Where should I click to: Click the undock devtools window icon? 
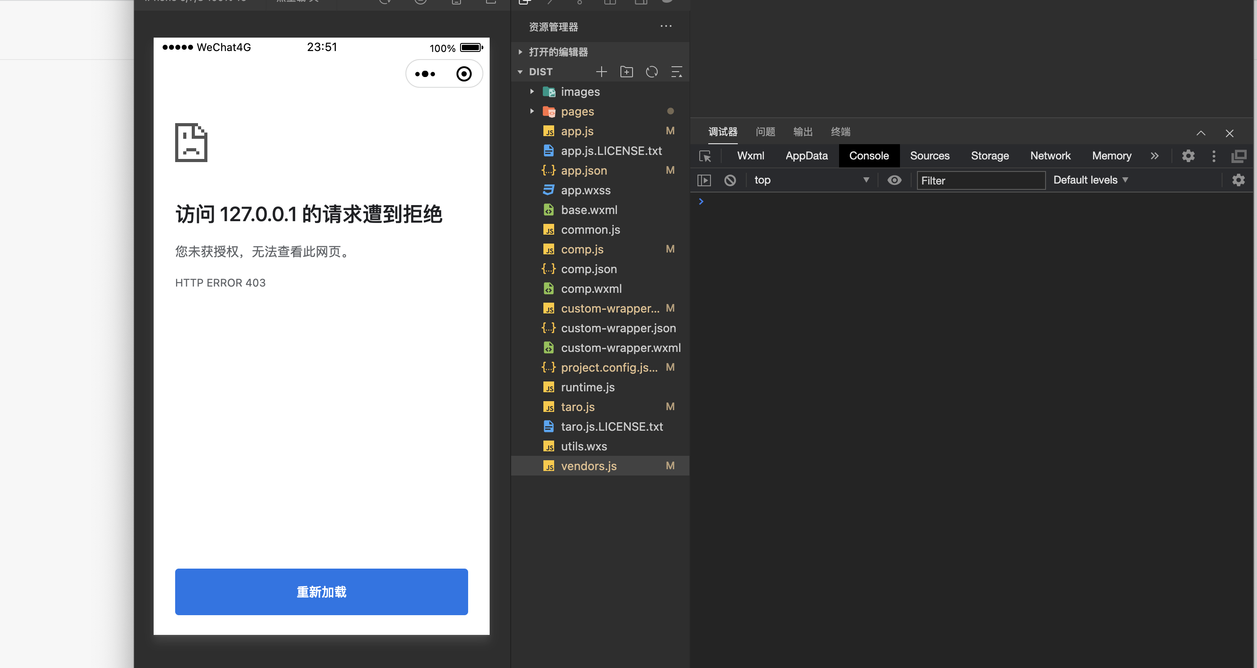(1239, 156)
